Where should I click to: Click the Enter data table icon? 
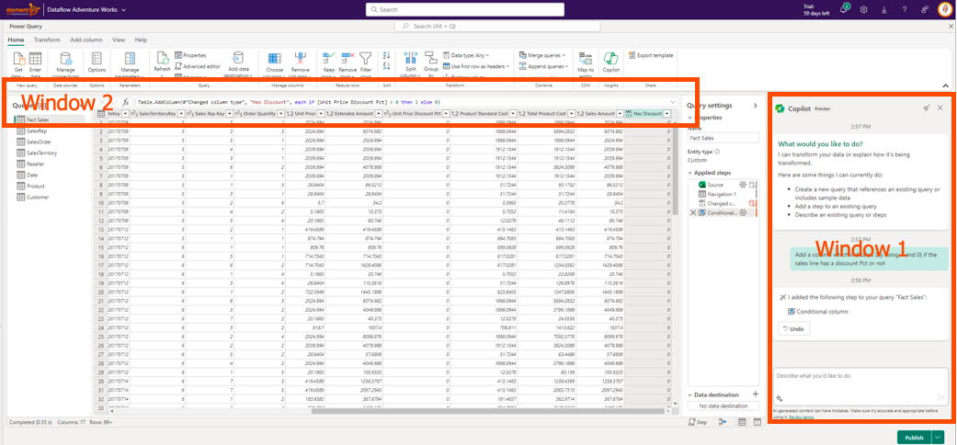tap(36, 59)
